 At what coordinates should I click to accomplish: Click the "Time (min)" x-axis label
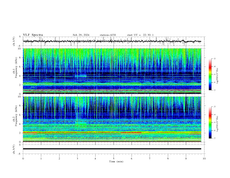(116, 161)
